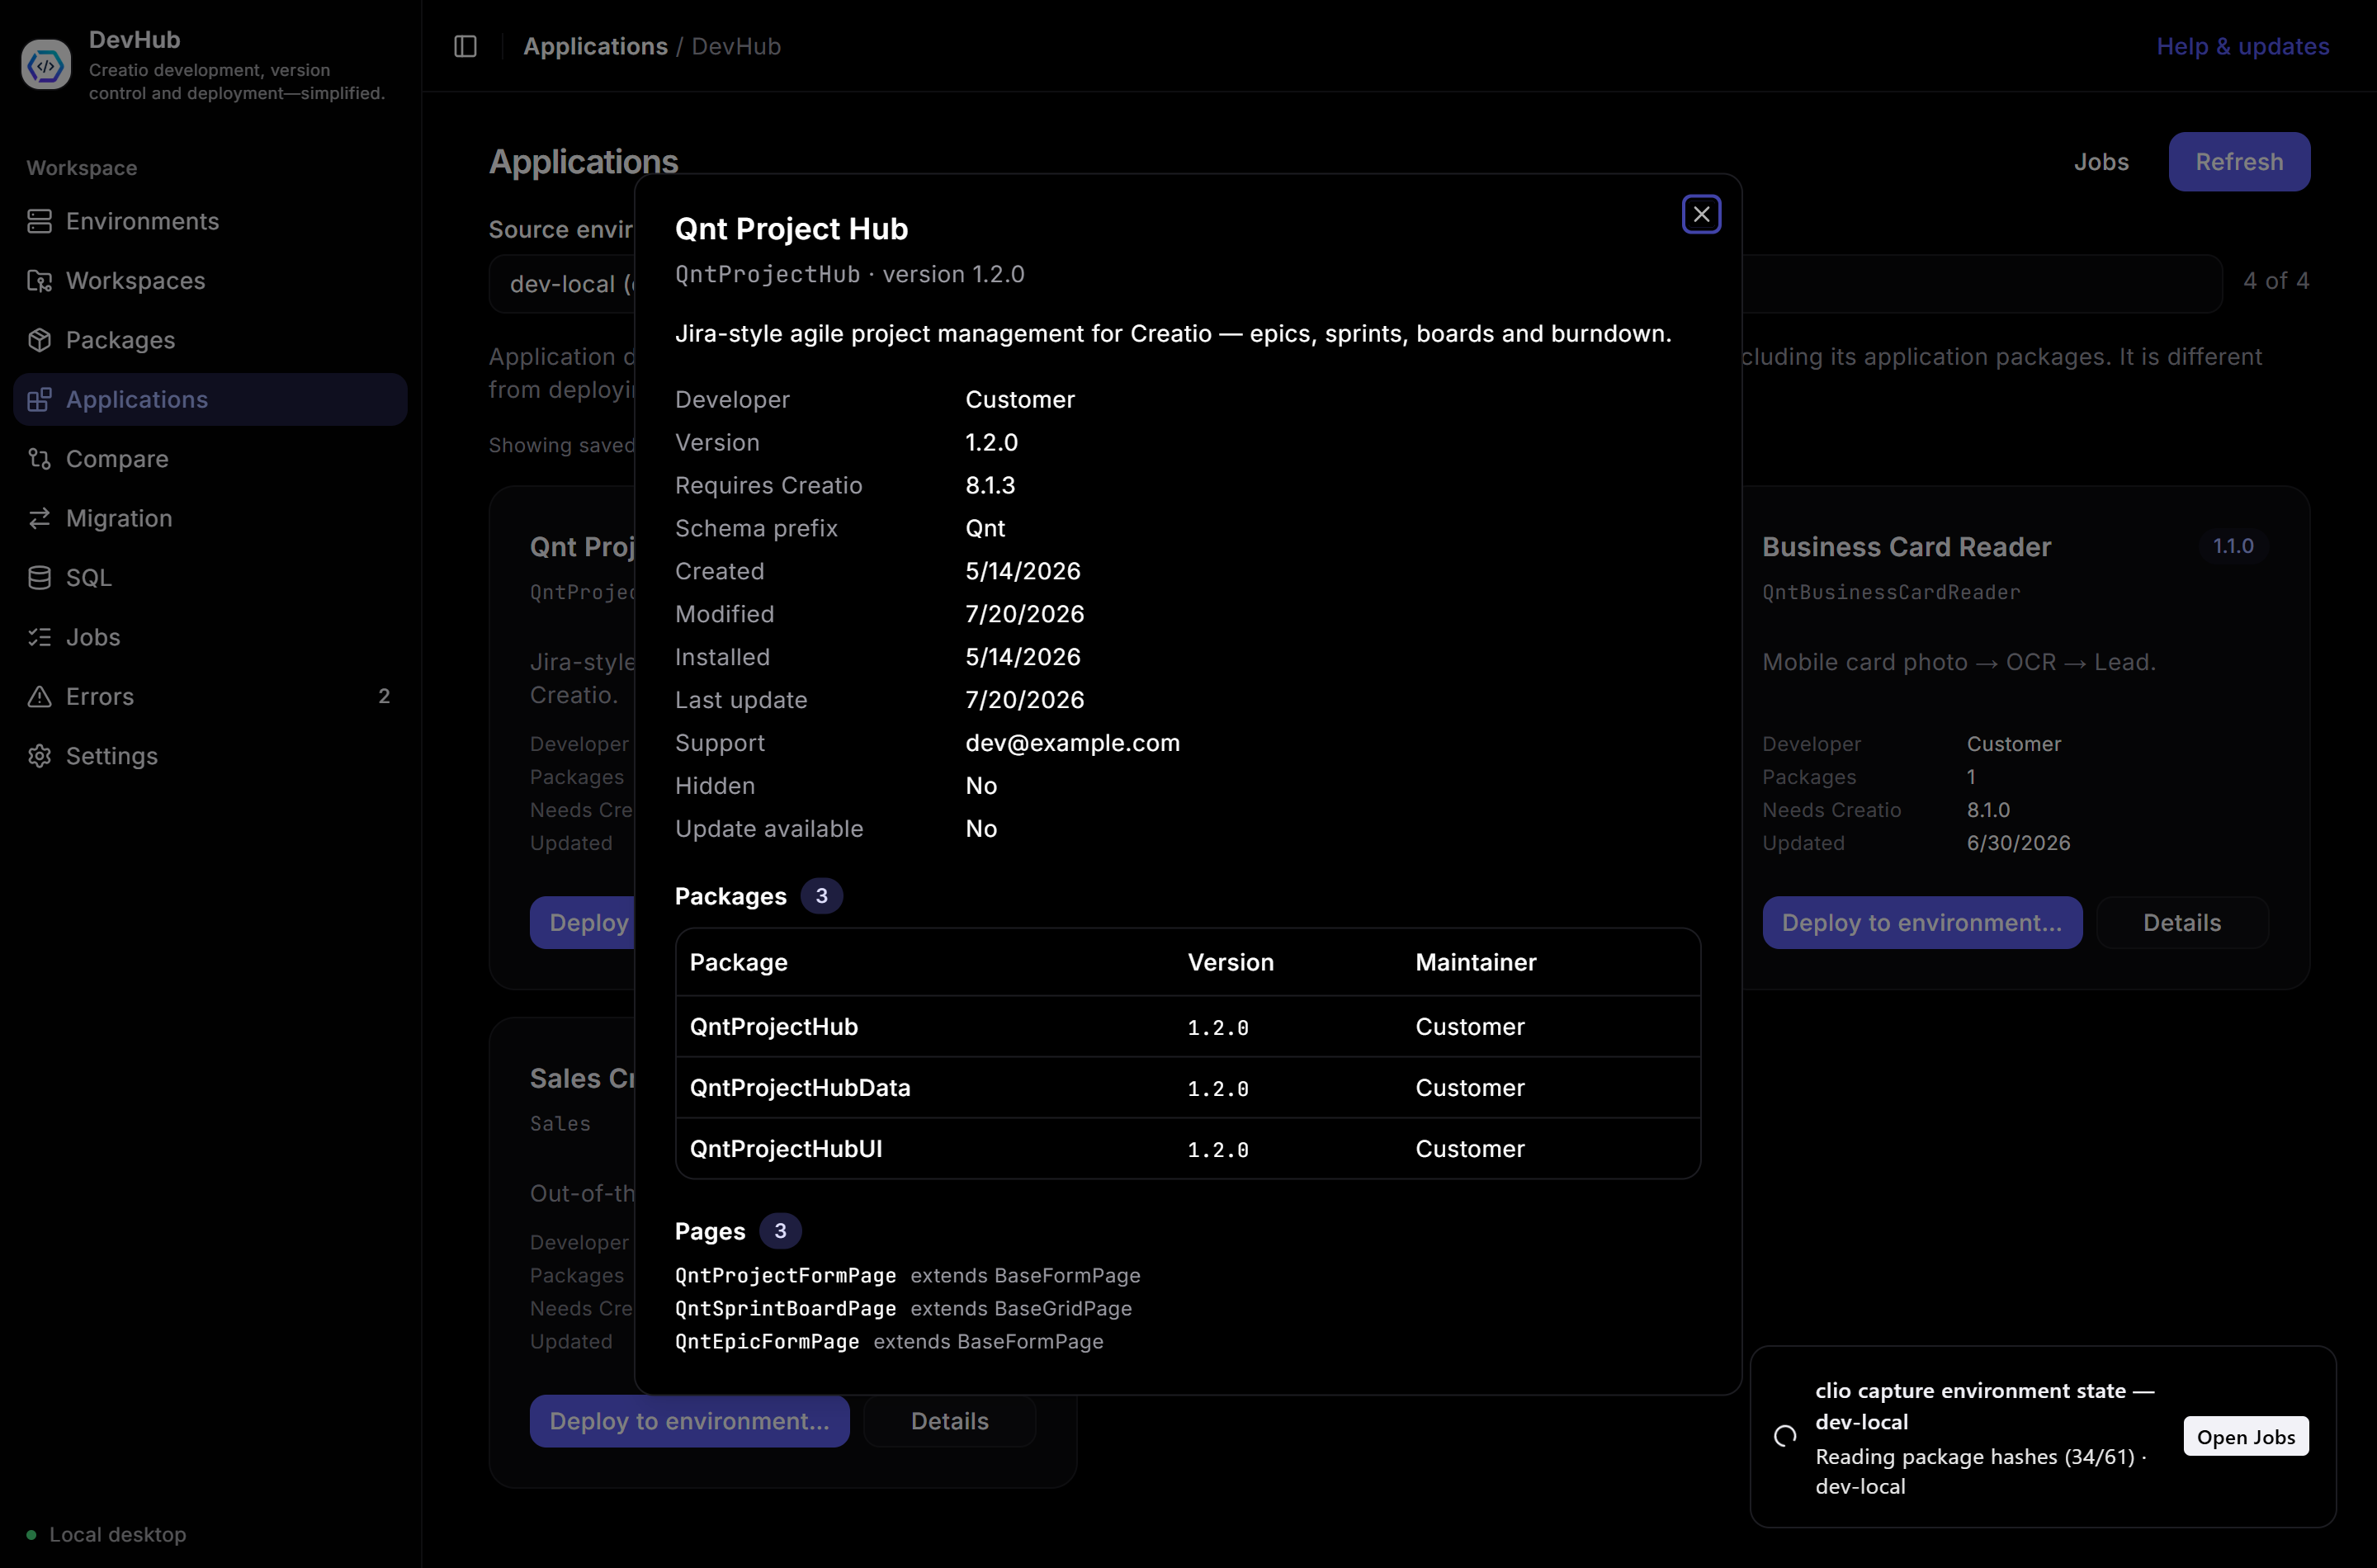Select Applications in the sidebar
Viewport: 2377px width, 1568px height.
point(210,400)
